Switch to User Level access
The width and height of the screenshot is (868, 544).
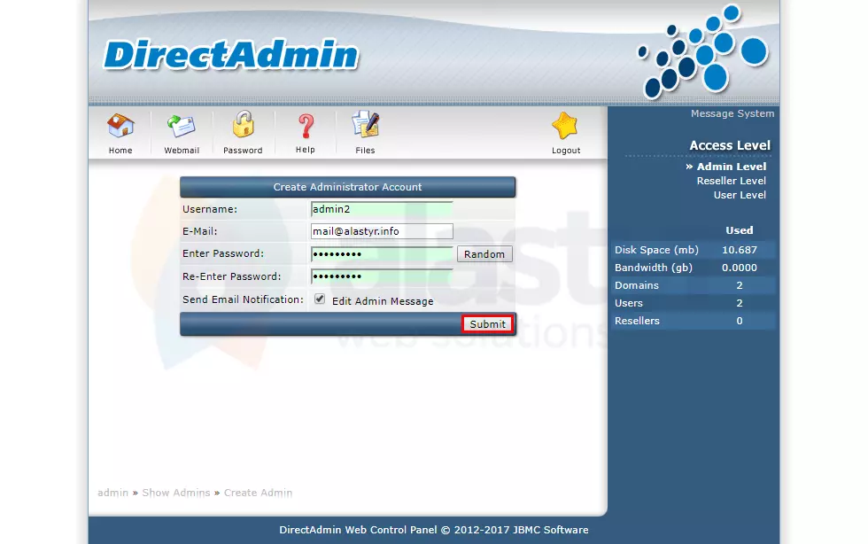(740, 195)
